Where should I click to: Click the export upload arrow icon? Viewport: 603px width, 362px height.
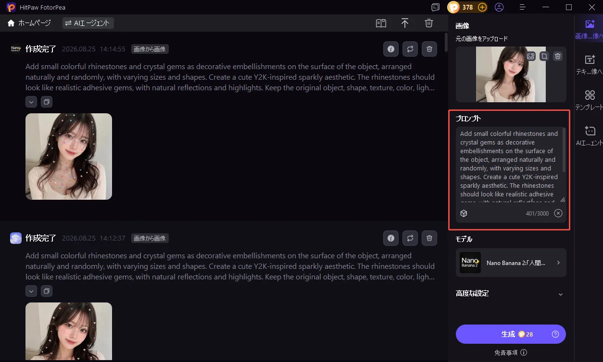pos(405,23)
